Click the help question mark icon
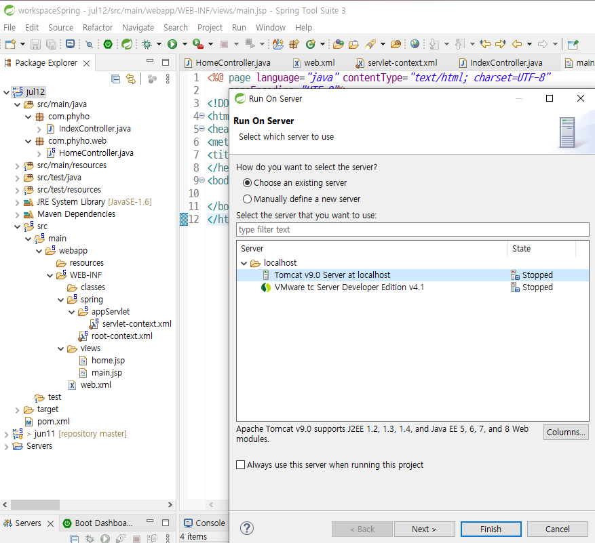 pyautogui.click(x=247, y=528)
